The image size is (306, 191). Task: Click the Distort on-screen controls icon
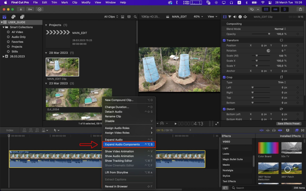281,109
